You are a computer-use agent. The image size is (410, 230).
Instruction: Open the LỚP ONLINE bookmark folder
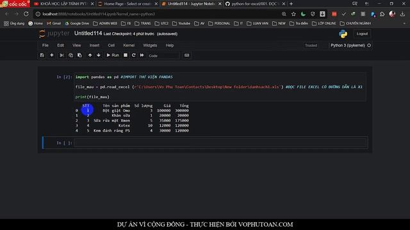[x=324, y=24]
